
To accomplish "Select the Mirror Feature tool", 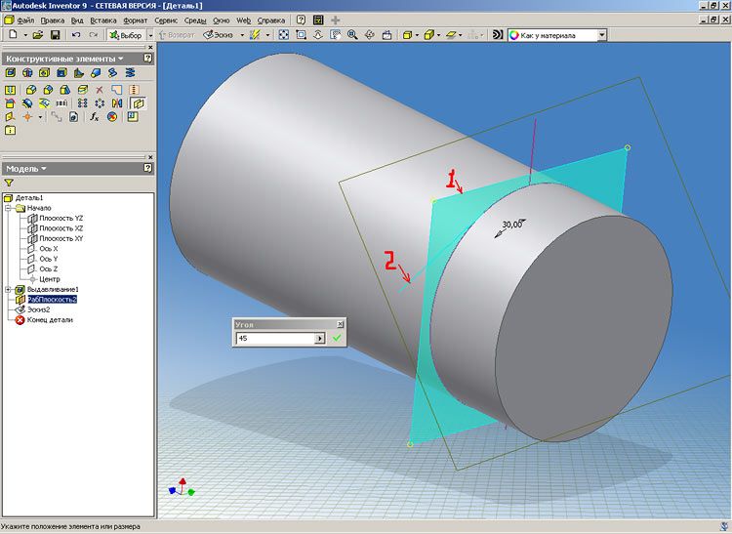I will [117, 103].
